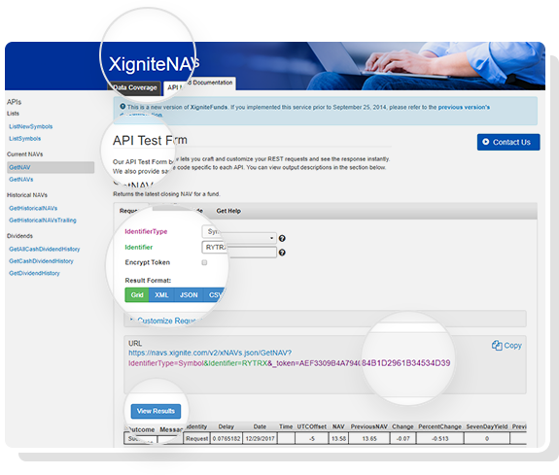Click the help icon beside IdentifierType dropdown
Screen dimensions: 559x475
[x=282, y=238]
